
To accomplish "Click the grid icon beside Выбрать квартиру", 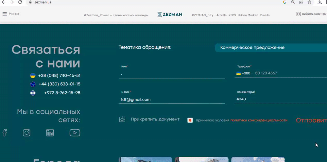I will [x=299, y=14].
